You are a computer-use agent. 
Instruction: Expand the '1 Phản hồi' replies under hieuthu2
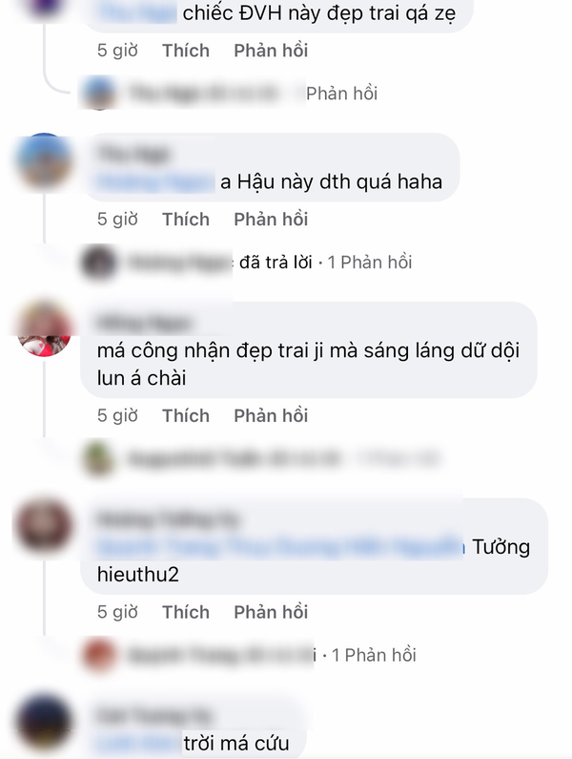click(x=374, y=655)
